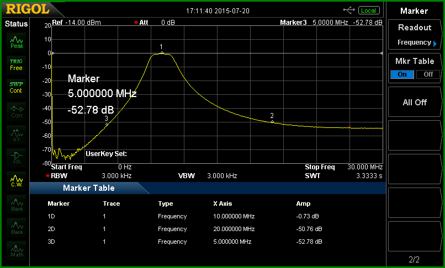Click the PA preamplifier icon
The width and height of the screenshot is (445, 268).
pos(17,158)
